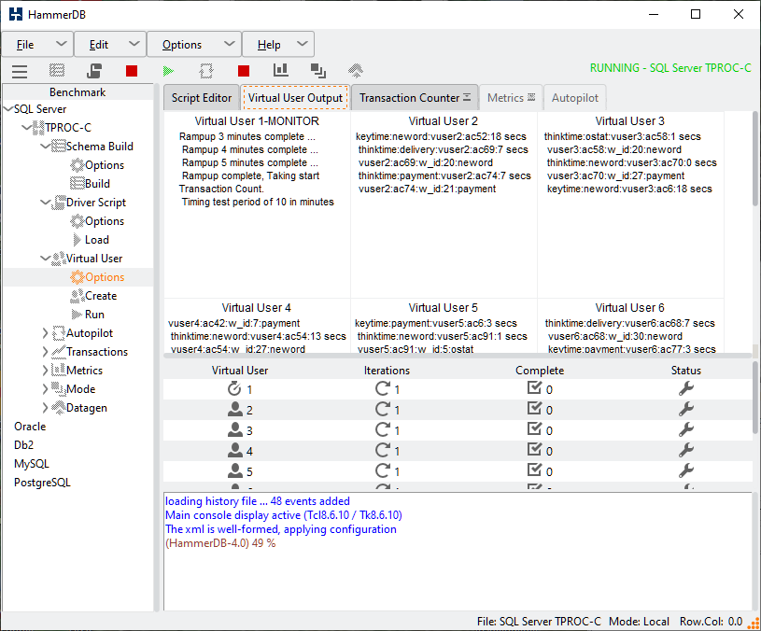
Task: Click the Datagen toolbar icon
Action: pos(356,71)
